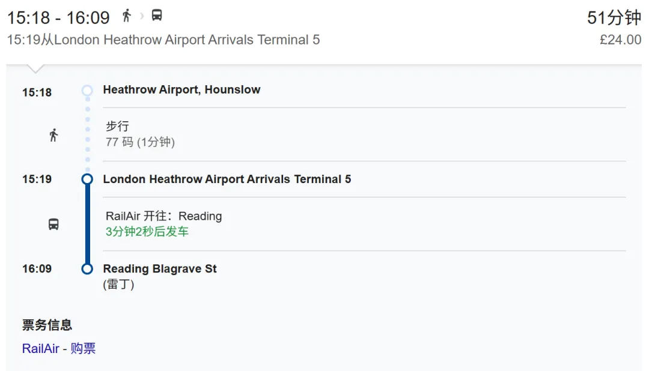
Task: Select the Heathrow Airport, Hounslow stop name
Action: (181, 90)
